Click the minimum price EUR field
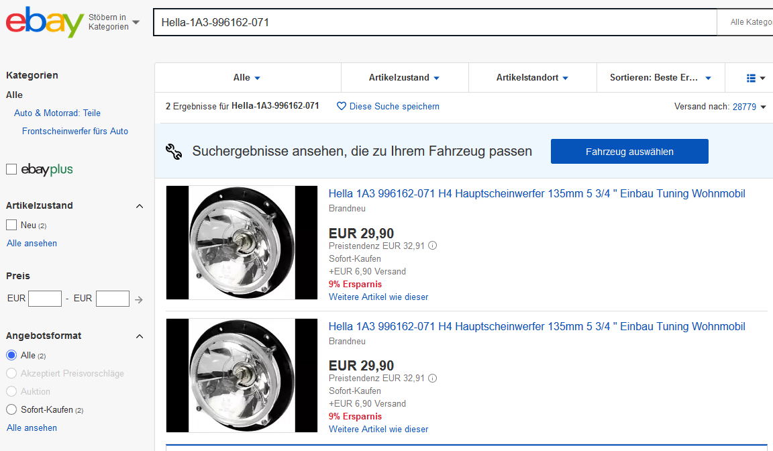The width and height of the screenshot is (773, 451). (45, 299)
